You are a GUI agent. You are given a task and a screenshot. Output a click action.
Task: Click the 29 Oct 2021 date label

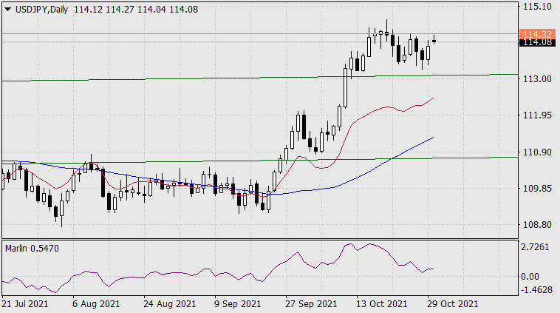[x=452, y=304]
